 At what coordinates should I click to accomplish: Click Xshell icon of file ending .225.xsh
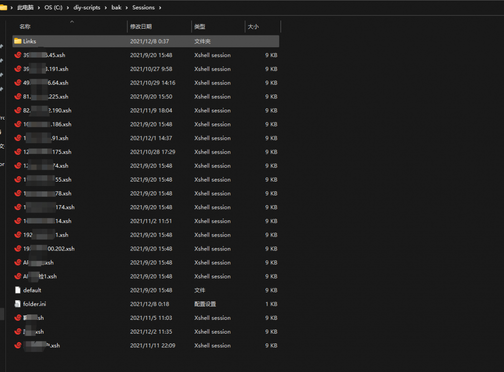click(18, 96)
